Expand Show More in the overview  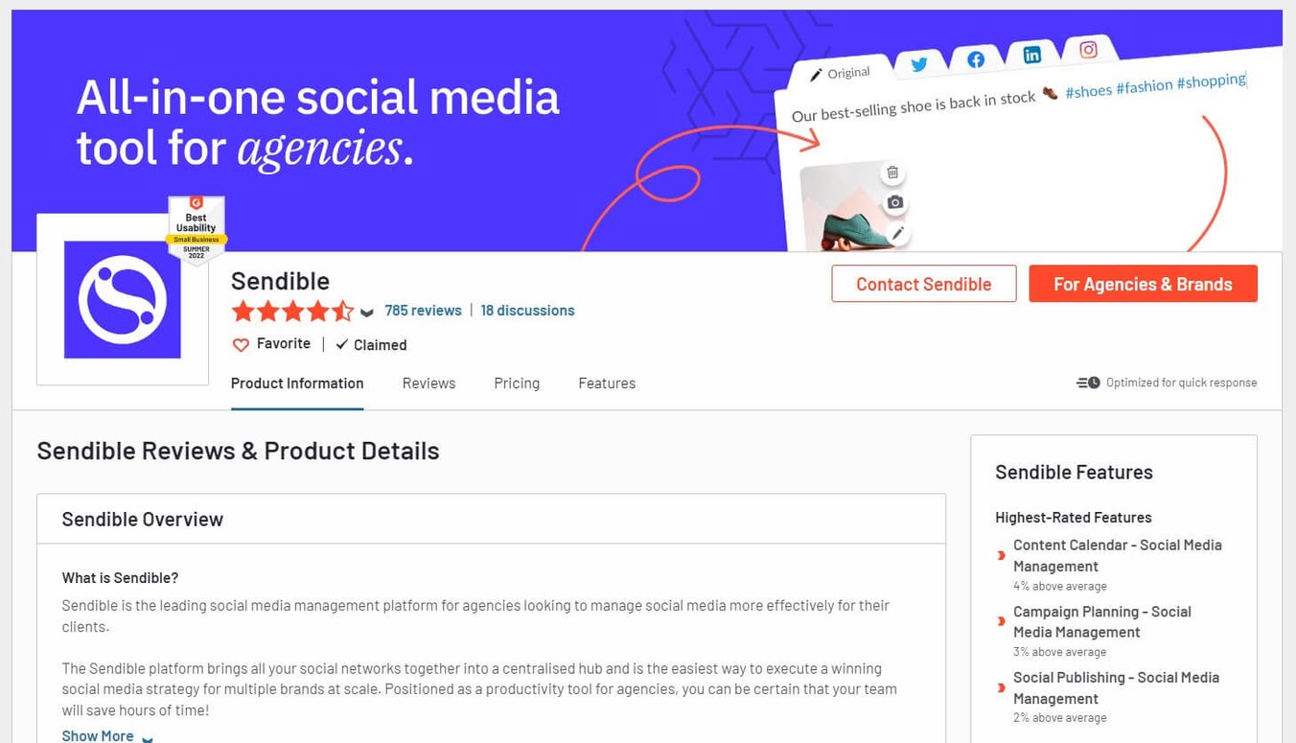click(97, 733)
